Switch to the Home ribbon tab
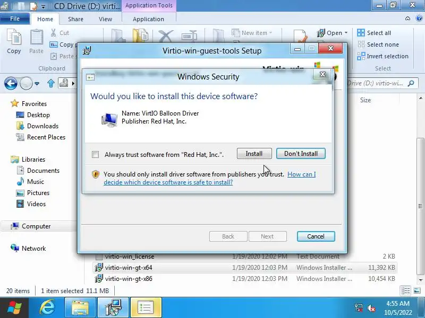This screenshot has width=425, height=318. point(45,19)
